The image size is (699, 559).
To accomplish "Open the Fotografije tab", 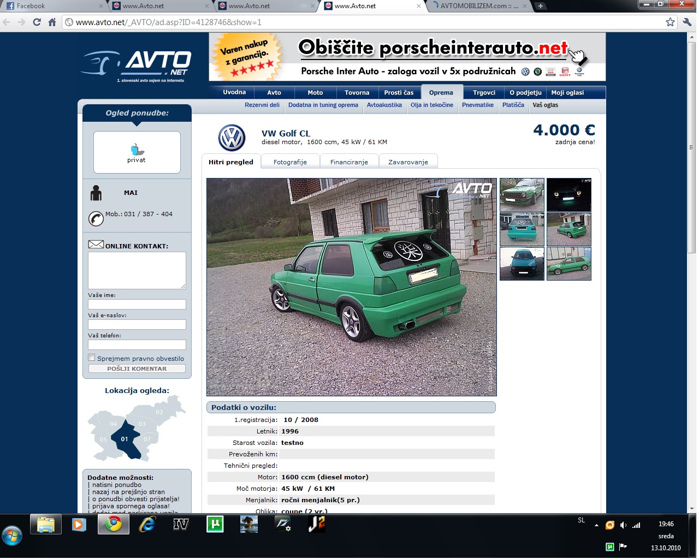I will pyautogui.click(x=290, y=162).
